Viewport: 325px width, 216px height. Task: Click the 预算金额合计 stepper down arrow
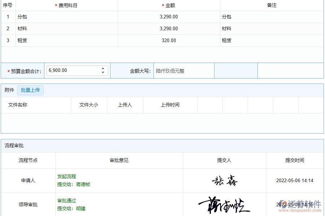pos(102,72)
